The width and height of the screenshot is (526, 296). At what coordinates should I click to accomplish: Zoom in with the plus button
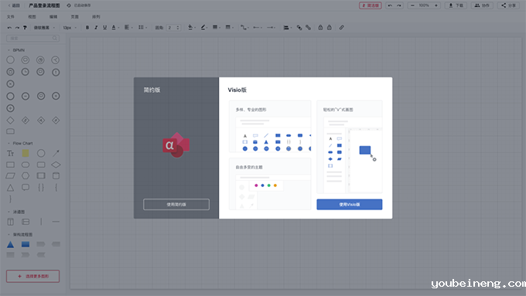436,5
